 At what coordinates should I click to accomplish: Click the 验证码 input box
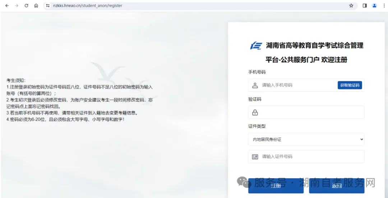pos(309,112)
